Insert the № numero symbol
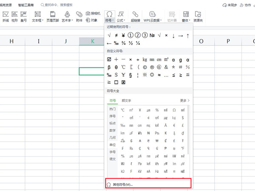 tap(152, 35)
